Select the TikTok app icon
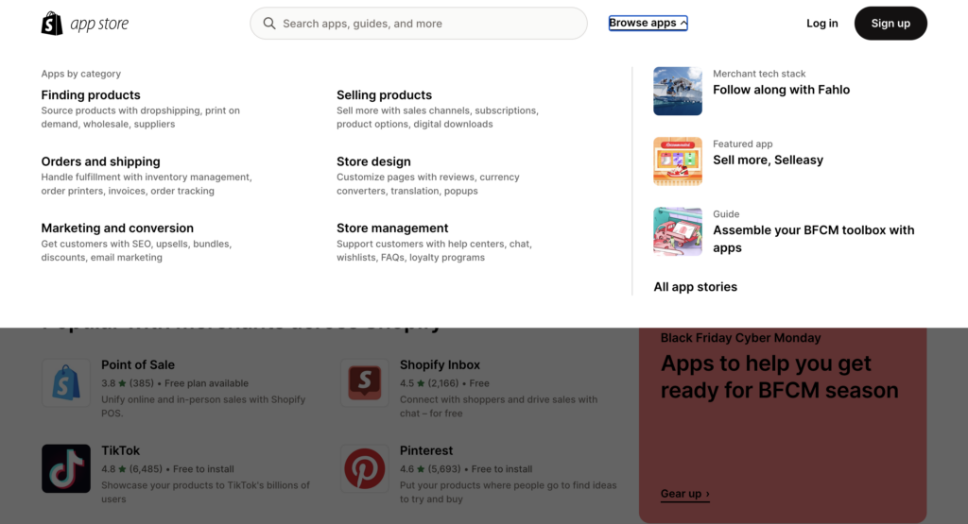The height and width of the screenshot is (524, 968). (x=66, y=468)
